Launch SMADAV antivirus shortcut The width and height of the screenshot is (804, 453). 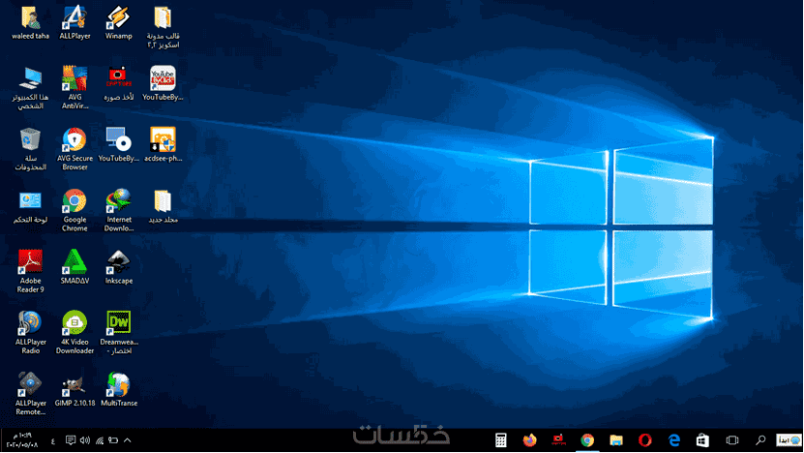tap(74, 267)
